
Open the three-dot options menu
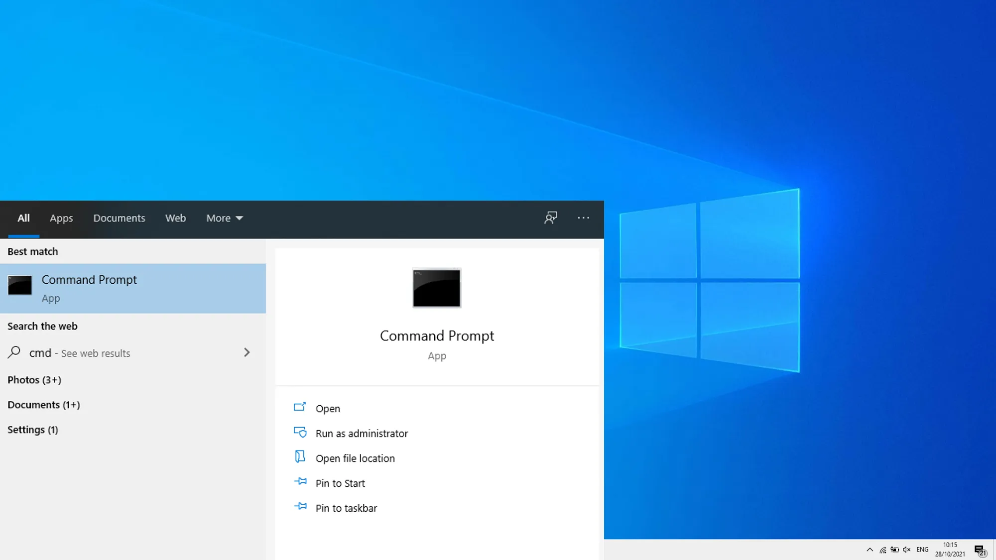click(583, 218)
